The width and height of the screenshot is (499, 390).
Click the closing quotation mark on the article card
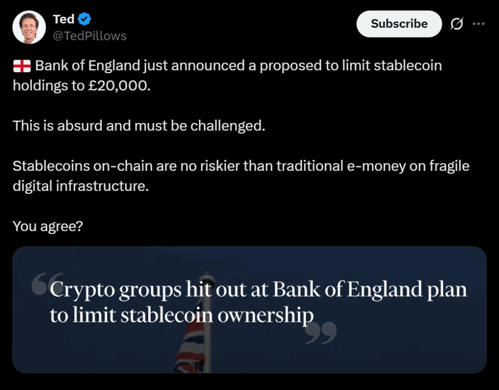tap(320, 333)
